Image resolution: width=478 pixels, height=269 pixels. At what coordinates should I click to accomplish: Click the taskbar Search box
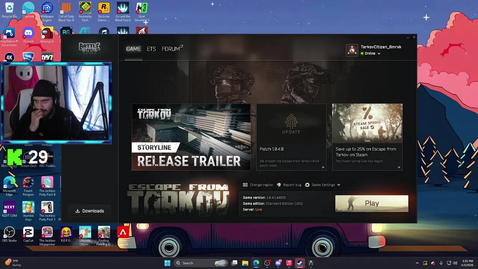(x=201, y=263)
